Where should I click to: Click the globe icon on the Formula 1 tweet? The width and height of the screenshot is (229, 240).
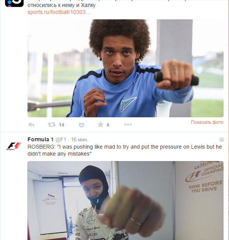[222, 140]
